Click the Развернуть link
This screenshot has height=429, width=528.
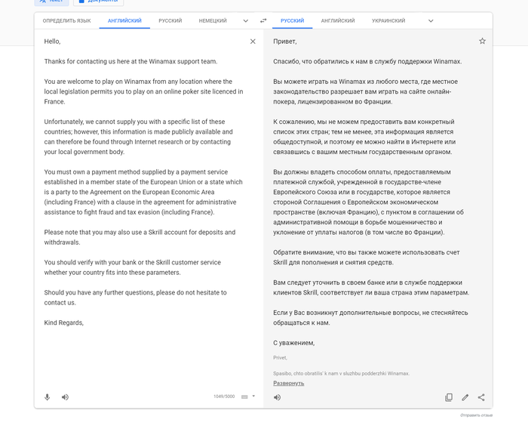(x=289, y=383)
